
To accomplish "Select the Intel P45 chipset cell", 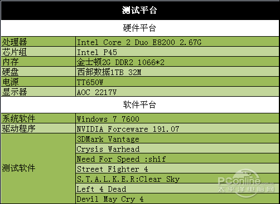I will point(177,52).
